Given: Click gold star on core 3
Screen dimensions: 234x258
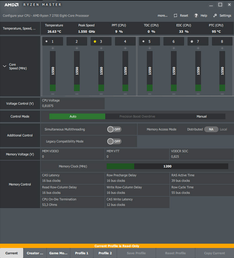Looking at the screenshot, I should pyautogui.click(x=95, y=42).
